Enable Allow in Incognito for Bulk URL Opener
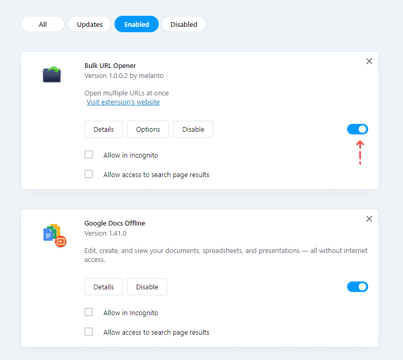 click(89, 155)
